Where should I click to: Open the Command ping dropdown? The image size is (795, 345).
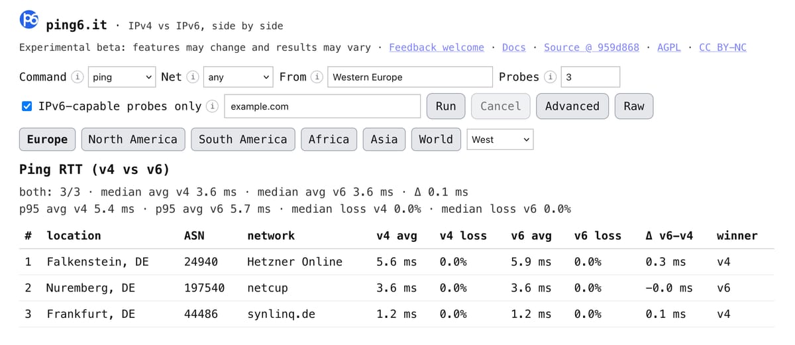122,77
